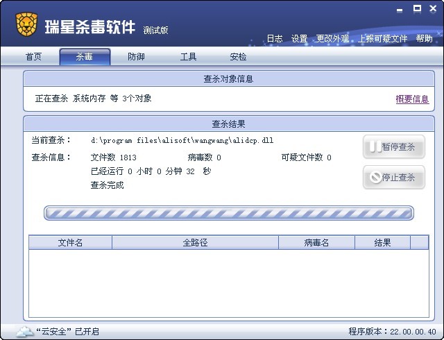Click the 查杀信息 label
444x340 pixels.
[51, 158]
